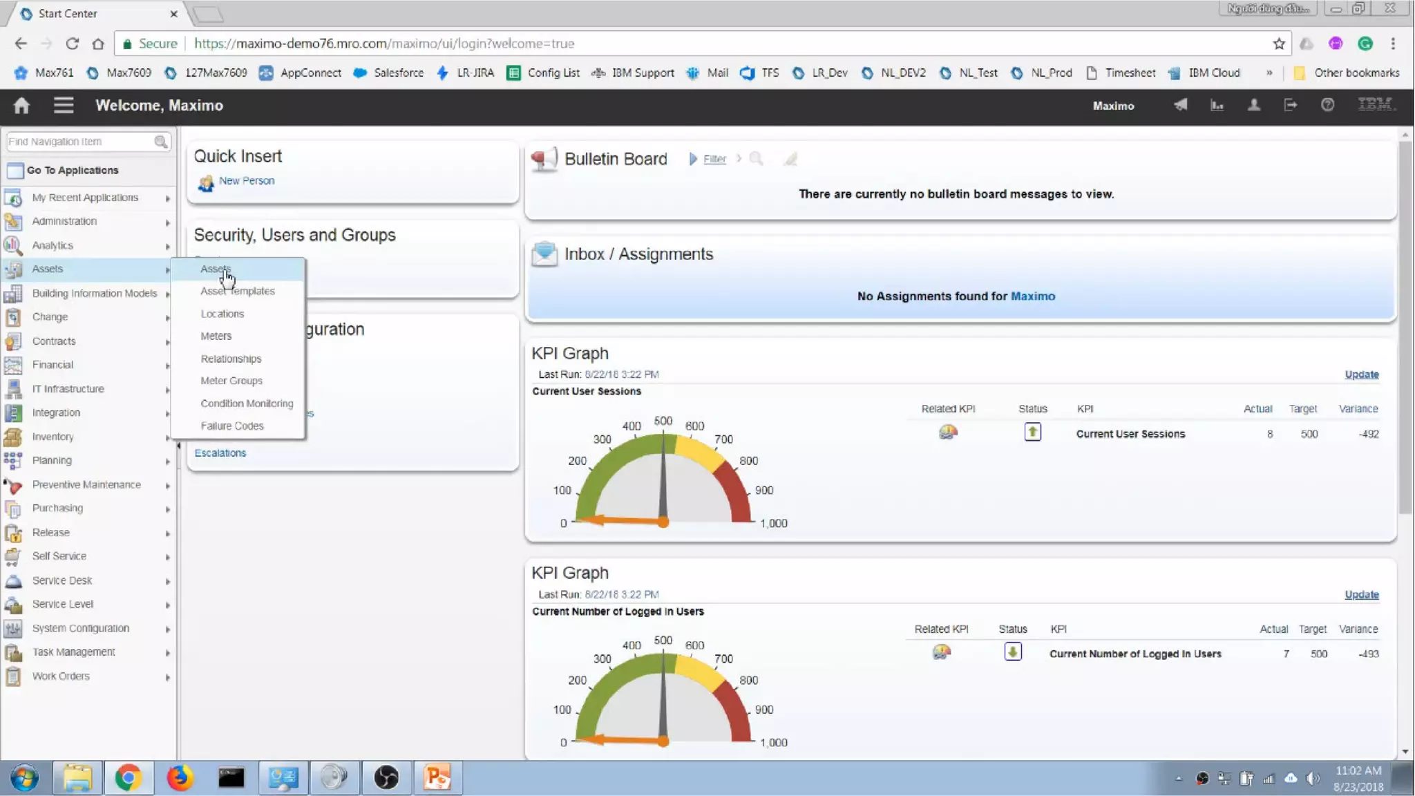Image resolution: width=1415 pixels, height=796 pixels.
Task: Open the Help question mark icon
Action: coord(1327,105)
